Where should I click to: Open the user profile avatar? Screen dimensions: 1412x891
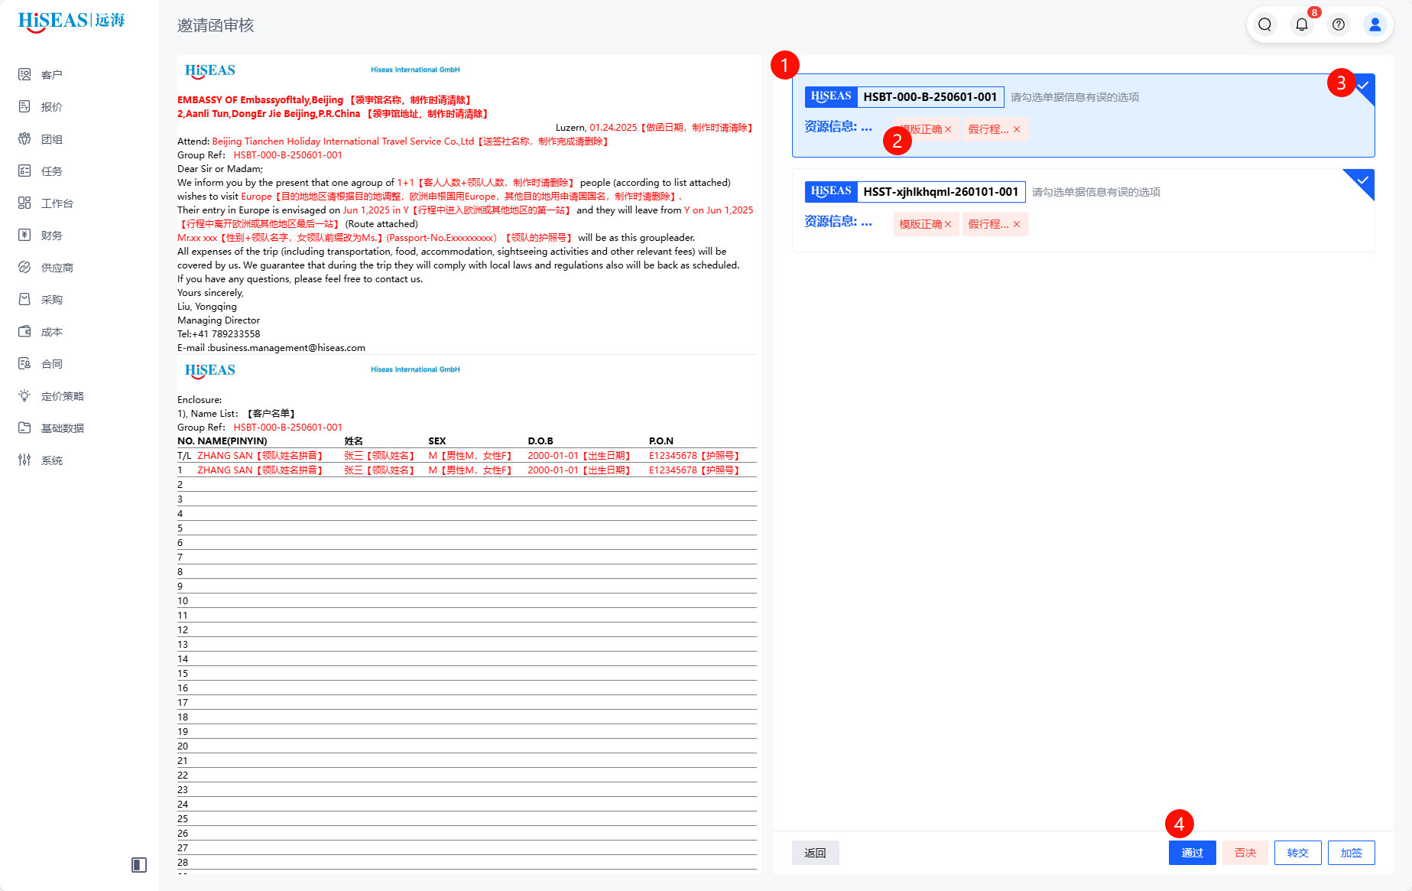click(x=1375, y=24)
